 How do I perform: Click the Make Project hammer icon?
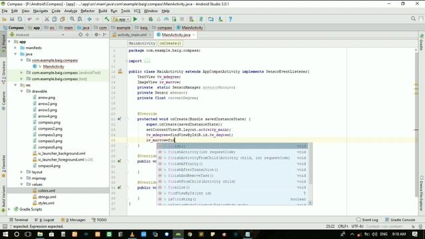[x=107, y=19]
